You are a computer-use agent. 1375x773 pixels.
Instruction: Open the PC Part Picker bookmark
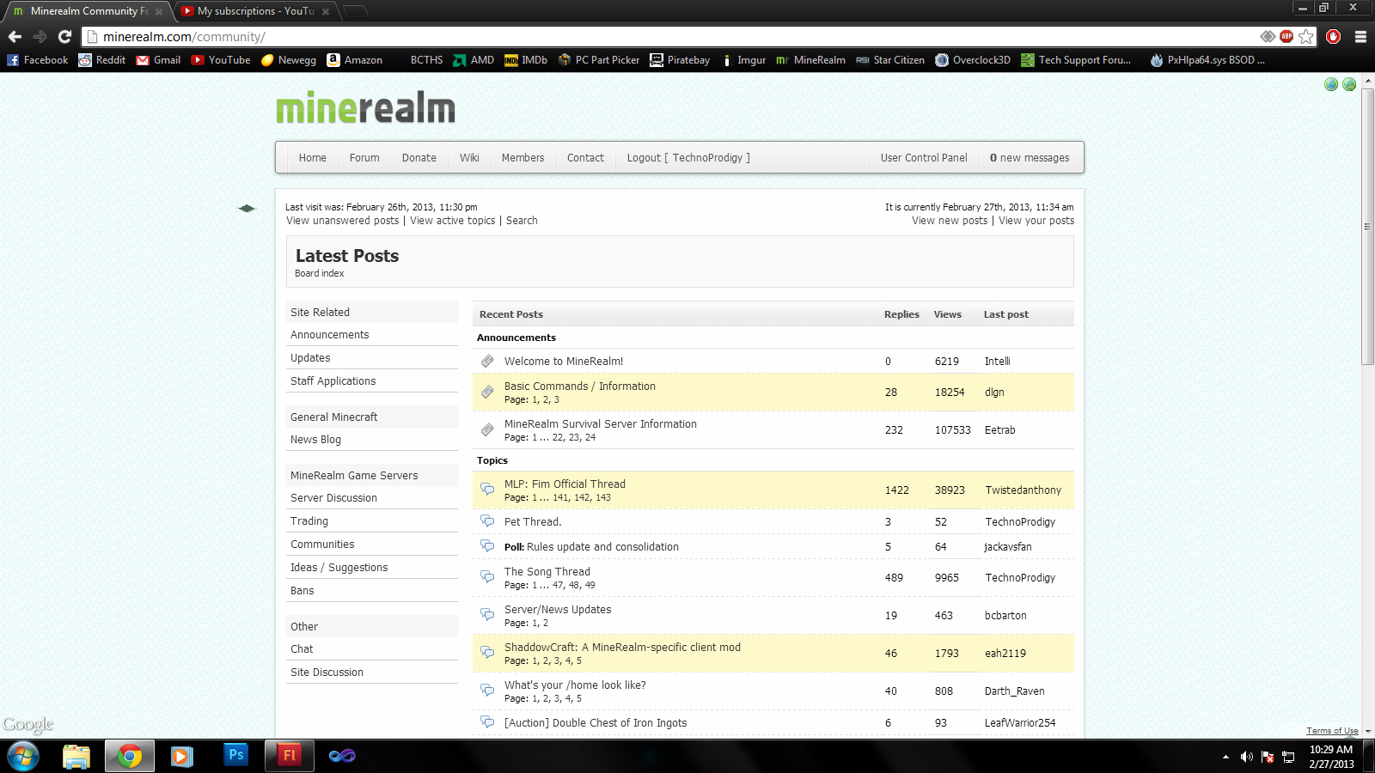tap(599, 60)
